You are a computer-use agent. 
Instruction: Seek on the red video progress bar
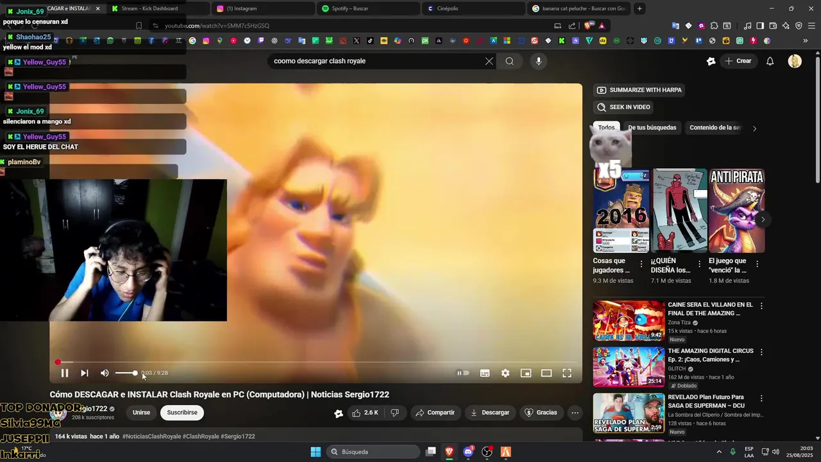coord(316,363)
